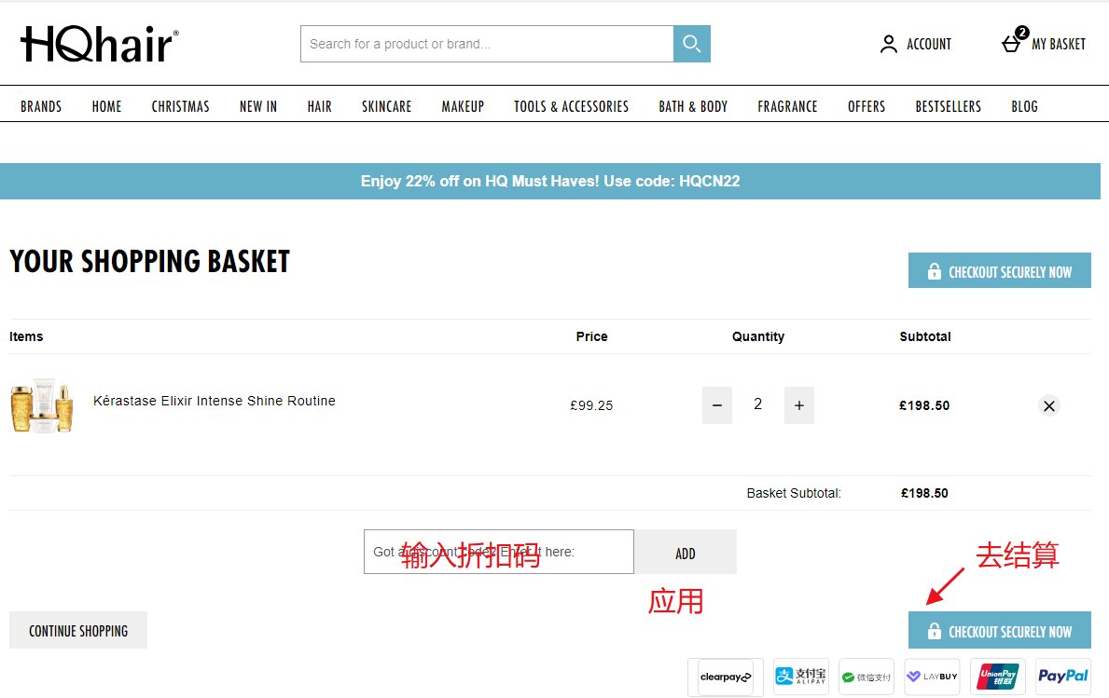Click the HQhair logo
1109x698 pixels.
tap(99, 44)
